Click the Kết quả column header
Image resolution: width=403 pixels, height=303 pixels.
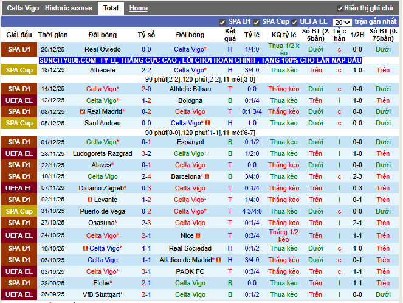pyautogui.click(x=230, y=35)
